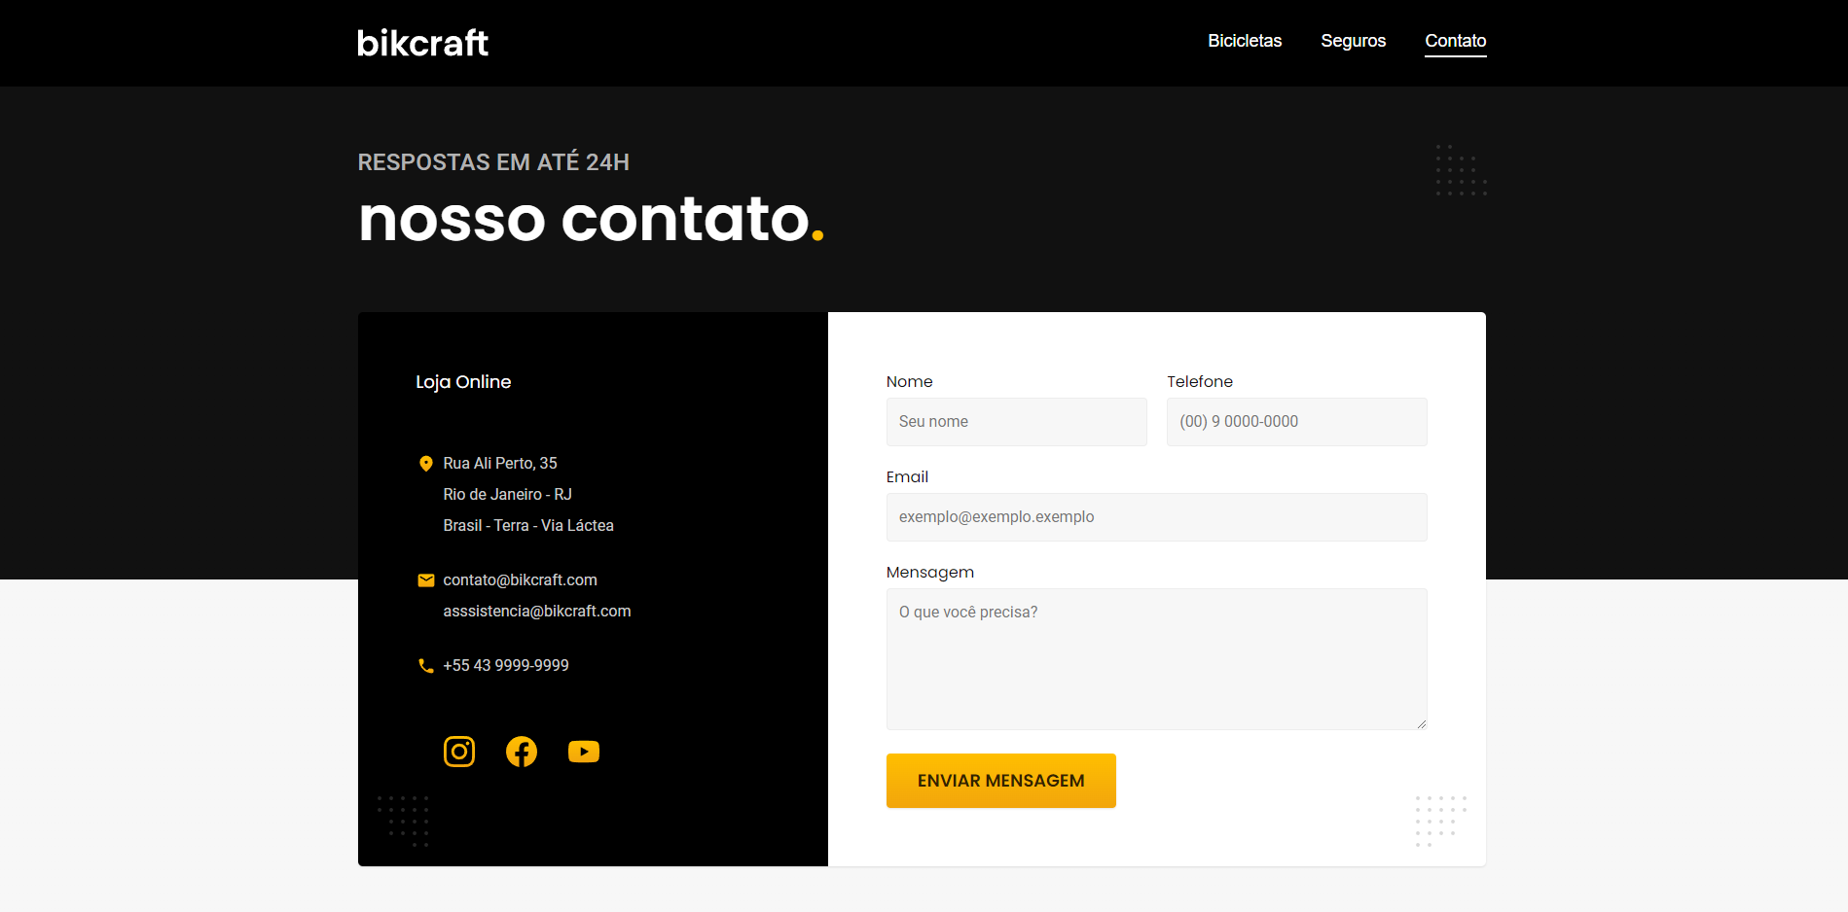
Task: Focus the Nome input field
Action: [1016, 422]
